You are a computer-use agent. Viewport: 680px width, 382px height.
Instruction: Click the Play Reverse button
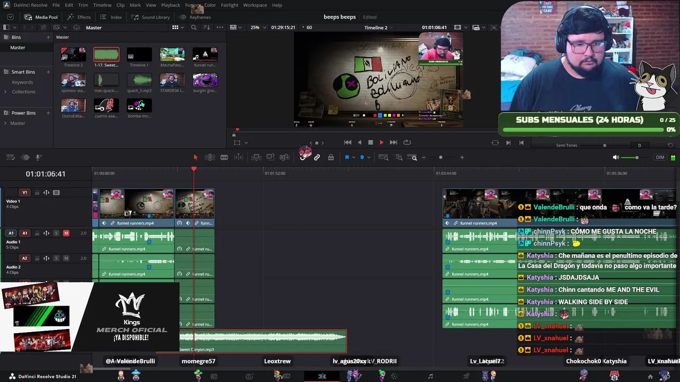359,142
